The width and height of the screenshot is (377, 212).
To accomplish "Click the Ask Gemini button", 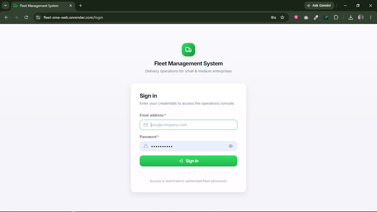I will [319, 5].
